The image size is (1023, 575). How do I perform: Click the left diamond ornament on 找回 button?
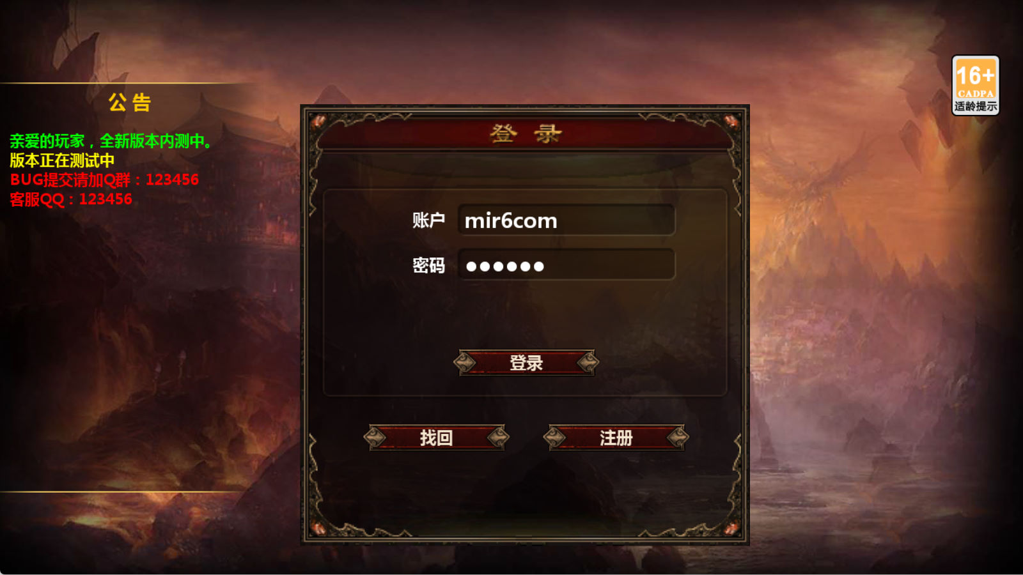click(375, 438)
